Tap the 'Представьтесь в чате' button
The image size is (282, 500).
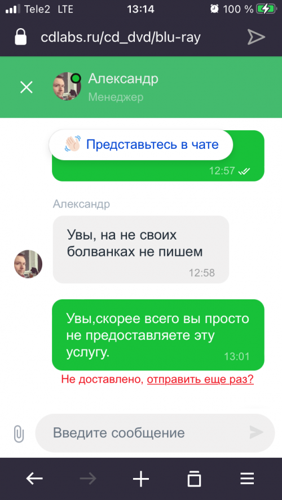tap(141, 145)
